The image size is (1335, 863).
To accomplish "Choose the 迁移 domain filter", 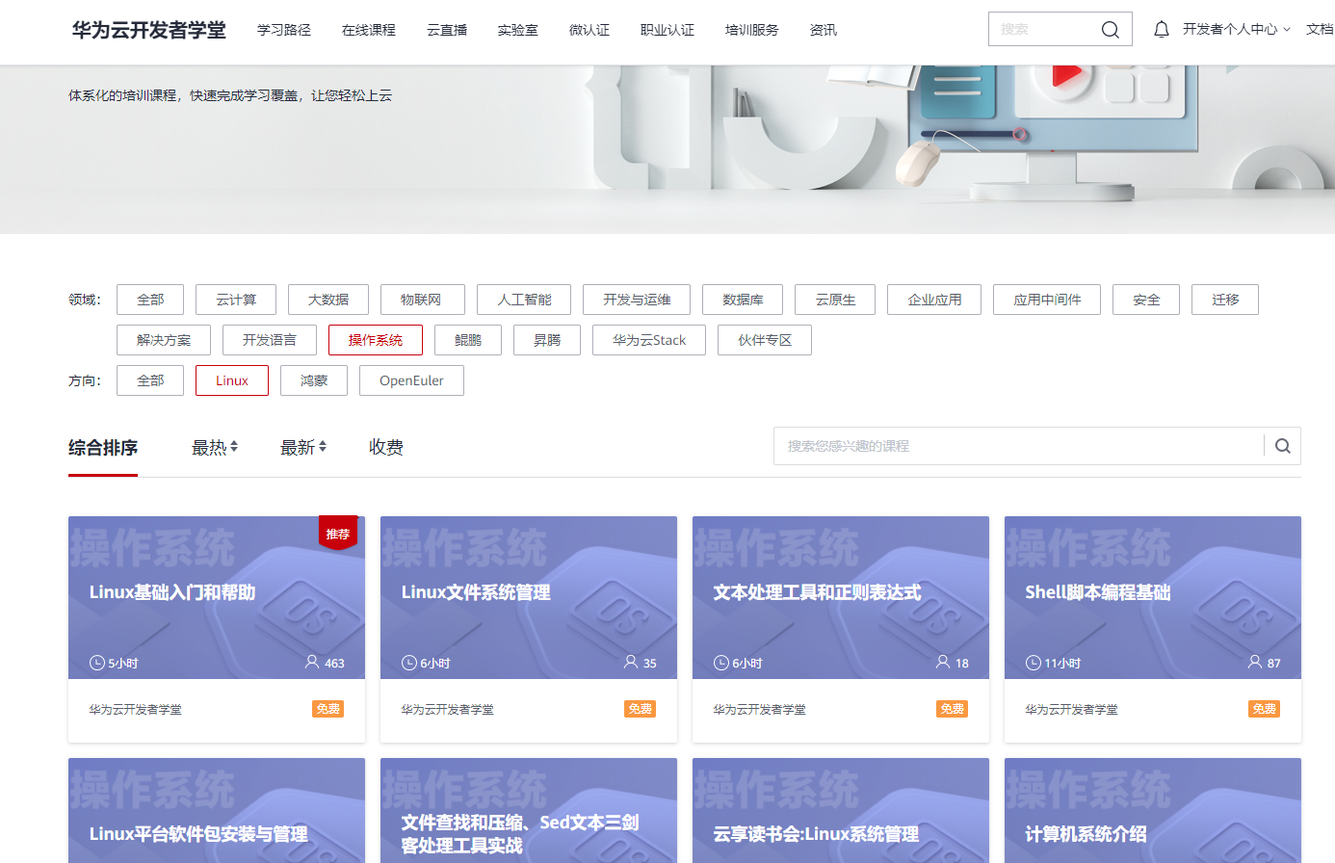I will click(1225, 300).
